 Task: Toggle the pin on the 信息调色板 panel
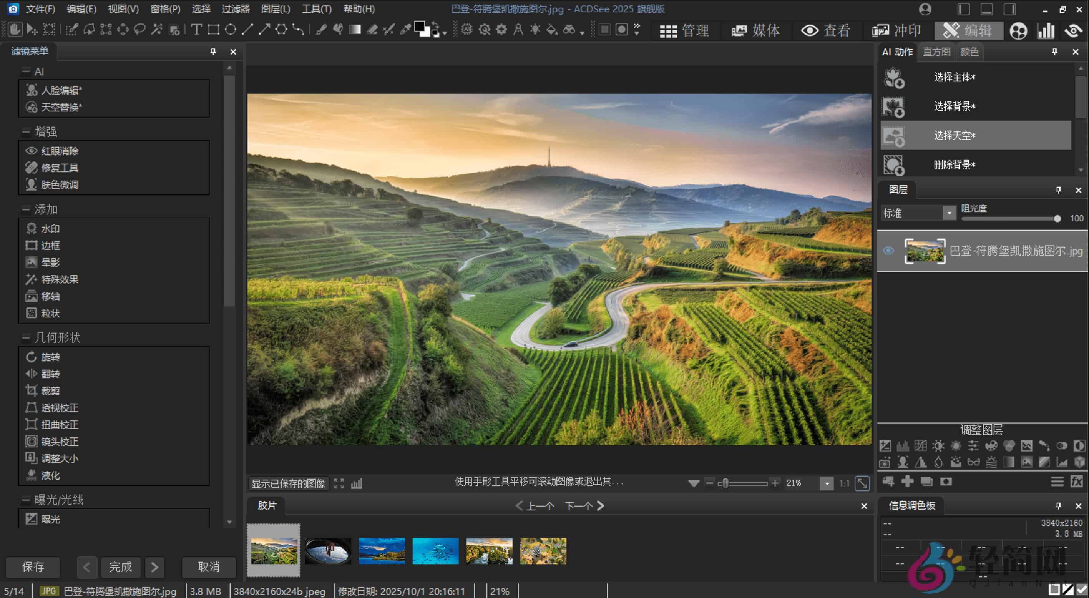1059,505
